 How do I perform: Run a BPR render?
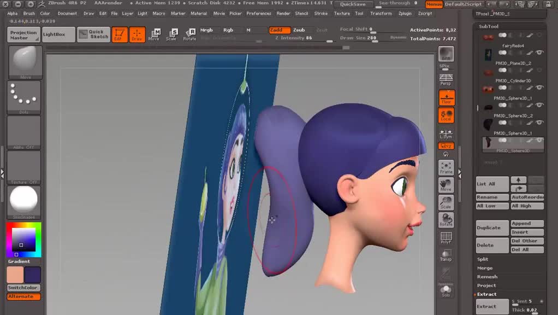point(446,54)
